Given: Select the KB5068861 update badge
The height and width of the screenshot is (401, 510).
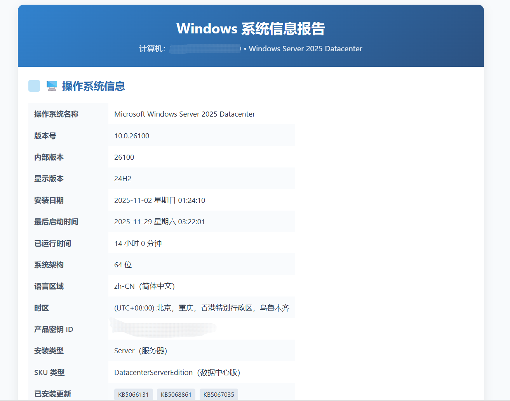Looking at the screenshot, I should point(176,394).
